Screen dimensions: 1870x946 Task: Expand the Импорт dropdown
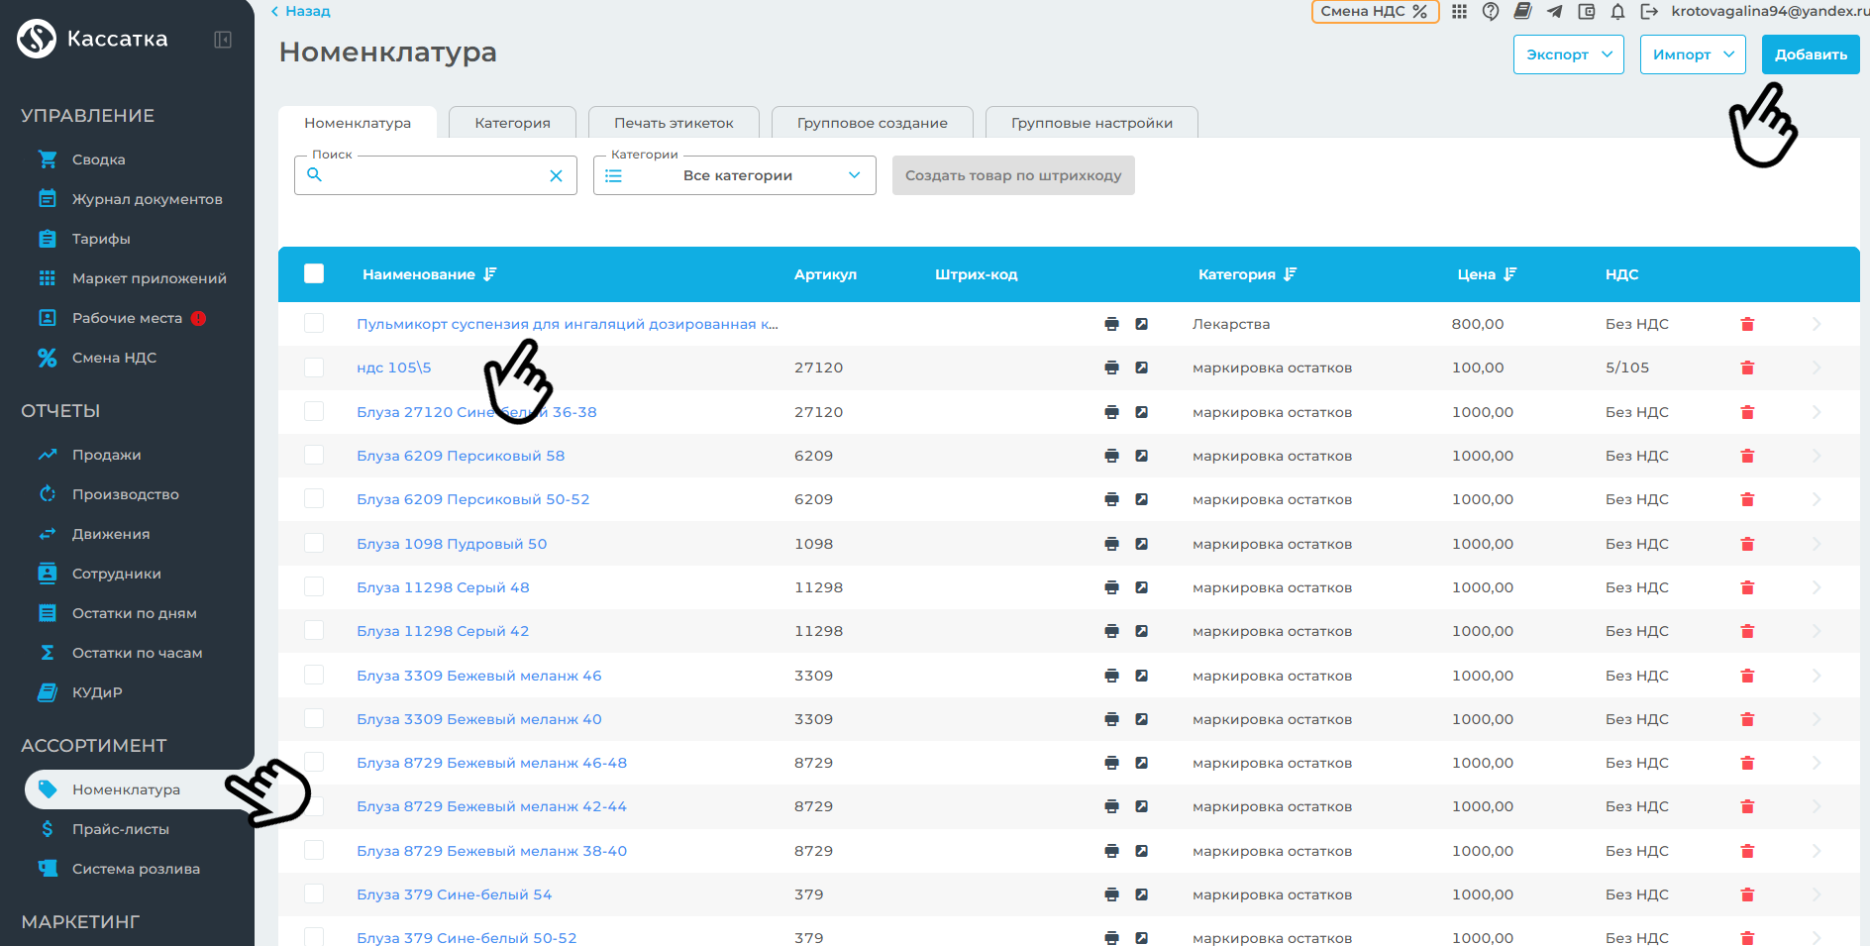(1692, 54)
